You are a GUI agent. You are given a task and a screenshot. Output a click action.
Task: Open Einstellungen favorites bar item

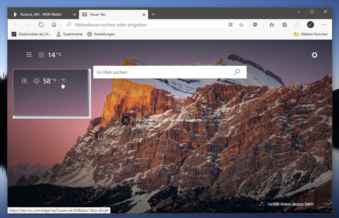point(101,34)
